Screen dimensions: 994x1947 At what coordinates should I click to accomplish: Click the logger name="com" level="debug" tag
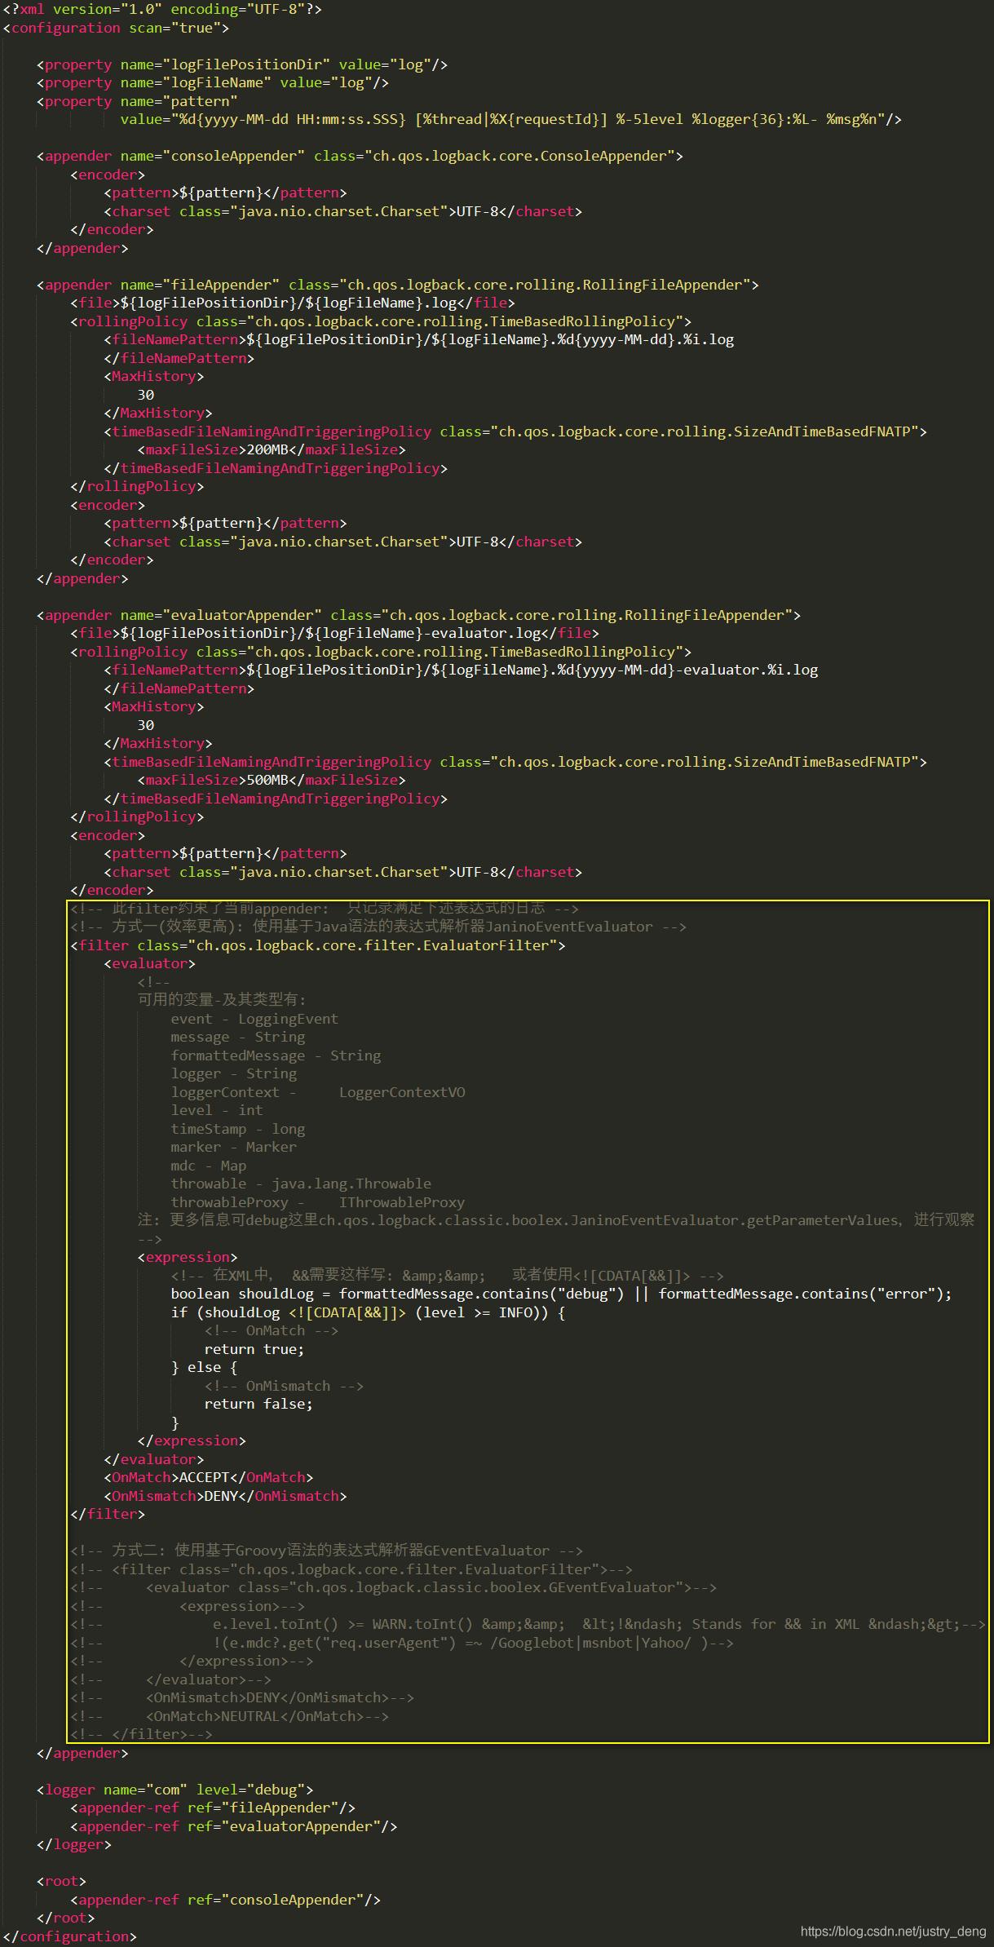coord(175,1790)
